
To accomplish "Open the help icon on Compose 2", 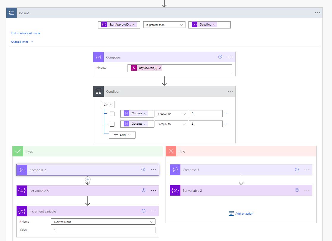I will 143,169.
